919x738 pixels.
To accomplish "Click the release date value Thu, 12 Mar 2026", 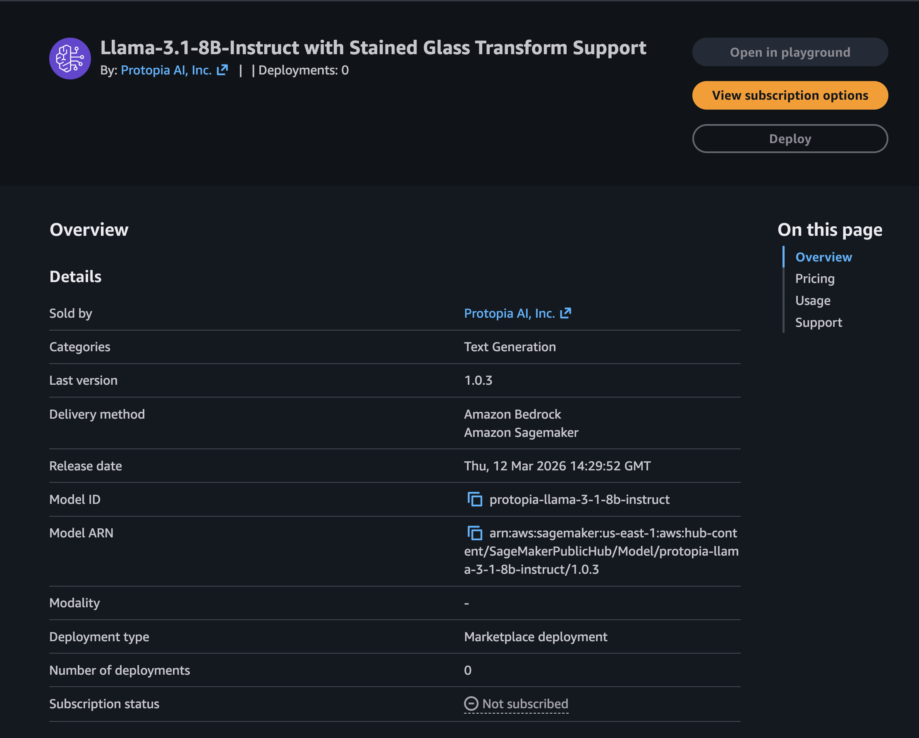I will click(557, 466).
